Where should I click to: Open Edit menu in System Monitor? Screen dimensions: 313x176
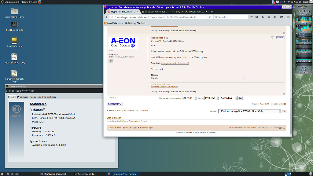point(19,91)
